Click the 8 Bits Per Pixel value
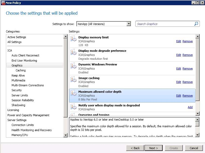The width and height of the screenshot is (205, 153). [x=88, y=99]
